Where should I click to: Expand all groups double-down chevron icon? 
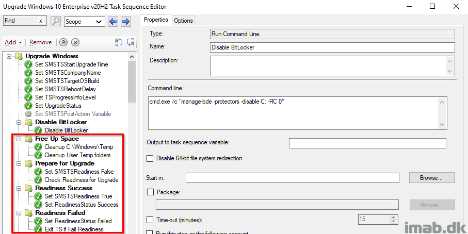point(76,42)
